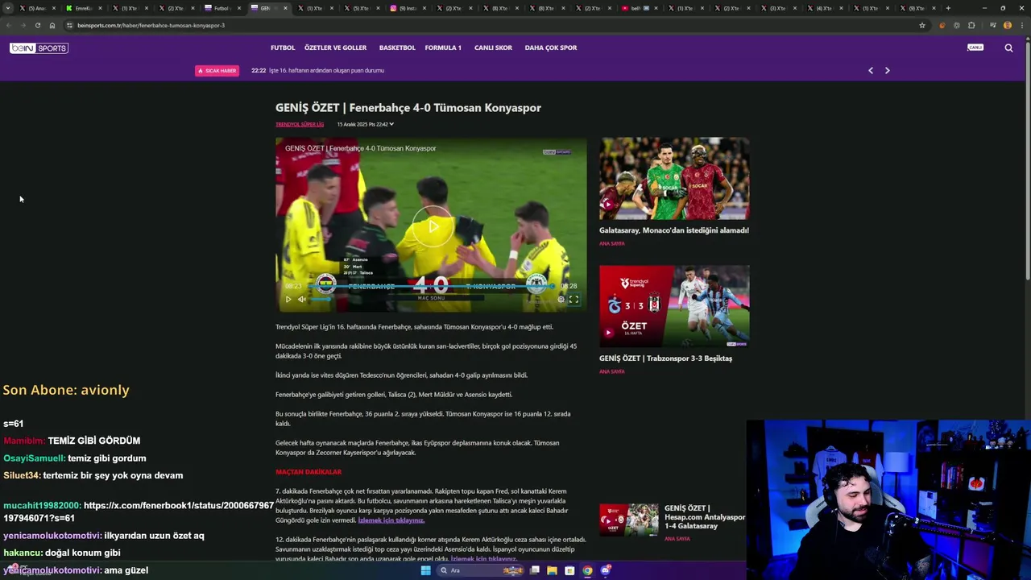Toggle video fullscreen mode
The width and height of the screenshot is (1031, 580).
click(x=574, y=299)
